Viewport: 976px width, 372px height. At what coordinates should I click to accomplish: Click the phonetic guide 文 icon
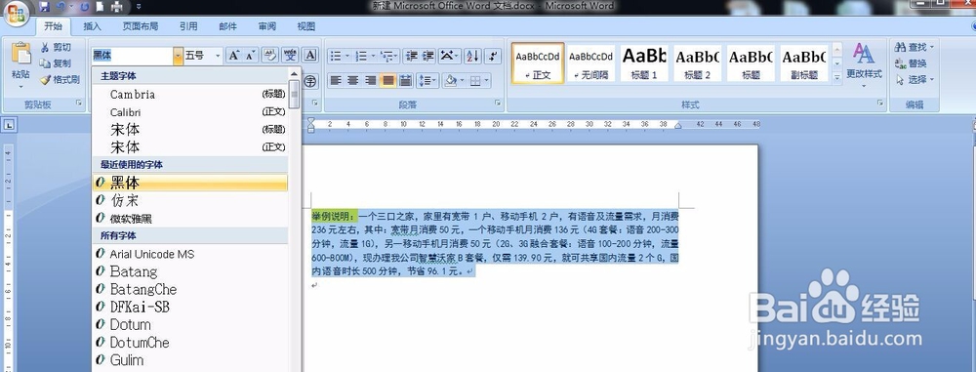(291, 56)
